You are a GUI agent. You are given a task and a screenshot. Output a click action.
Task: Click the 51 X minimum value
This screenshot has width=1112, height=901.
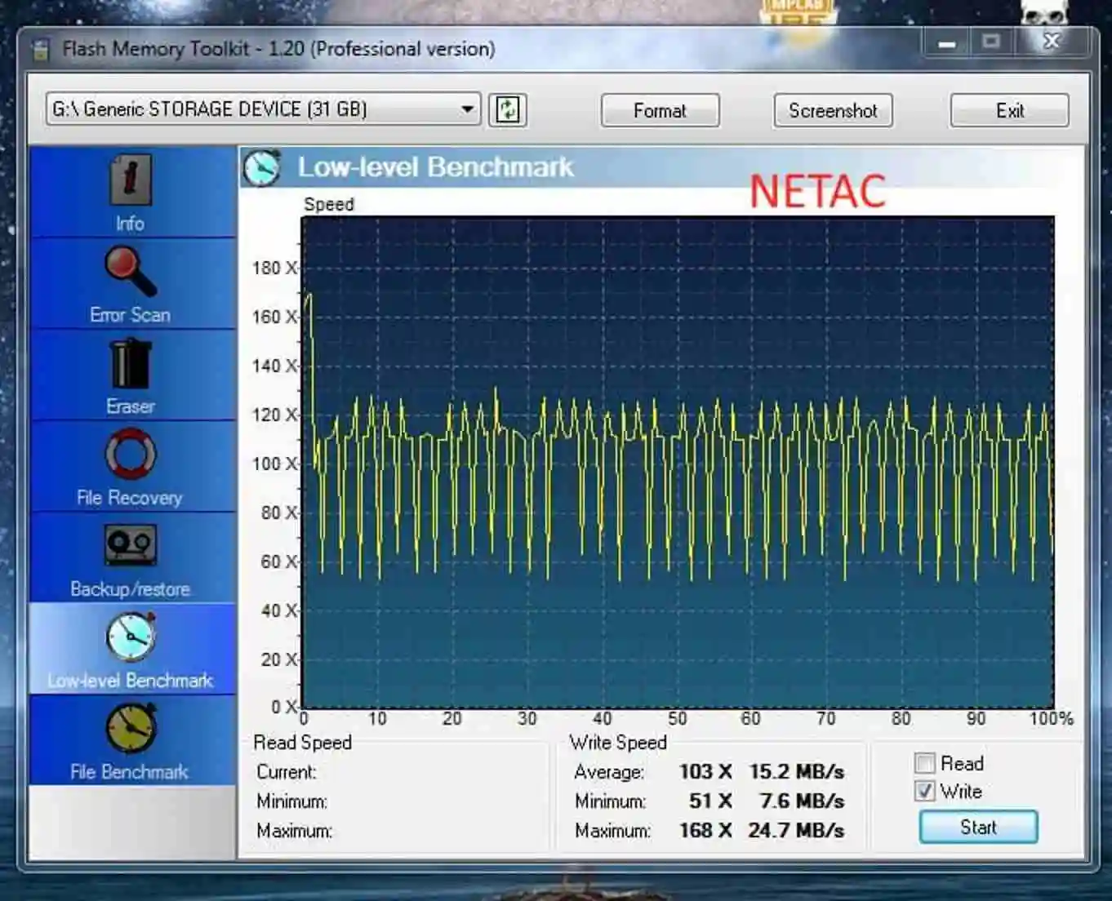710,801
